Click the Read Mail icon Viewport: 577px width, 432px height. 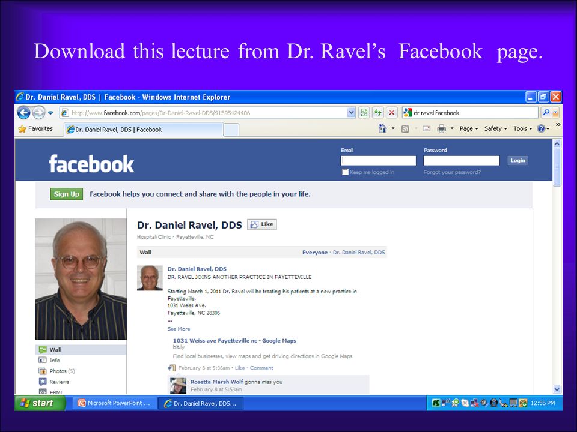pos(427,128)
